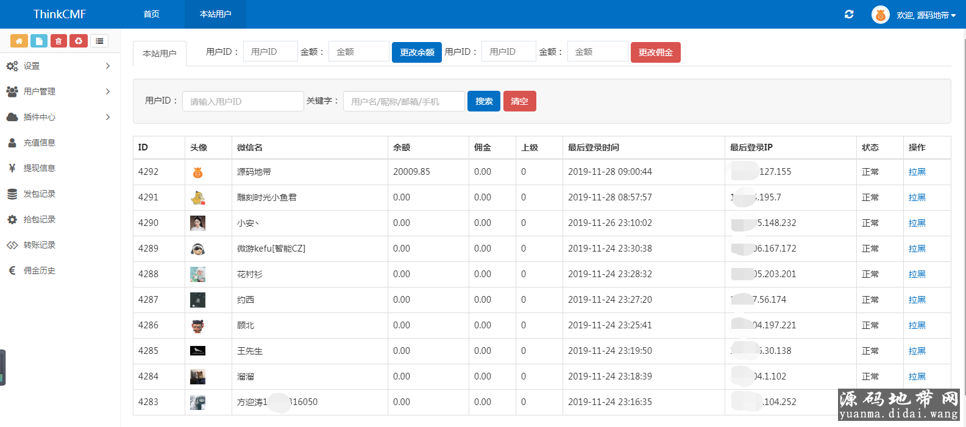The width and height of the screenshot is (966, 427).
Task: Open 提现信息 via its yen icon
Action: [12, 168]
